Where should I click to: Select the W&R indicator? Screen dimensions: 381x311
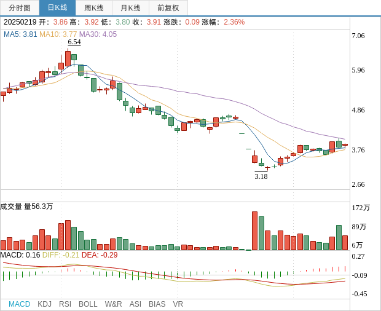pyautogui.click(x=113, y=304)
